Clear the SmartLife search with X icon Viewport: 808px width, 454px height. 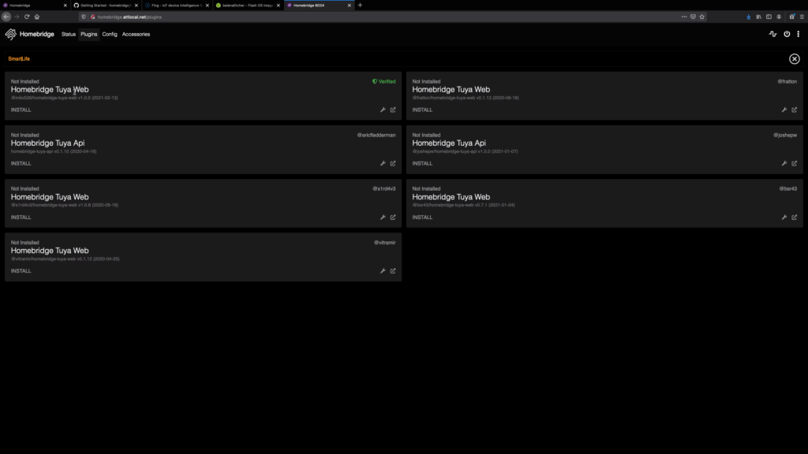click(795, 58)
